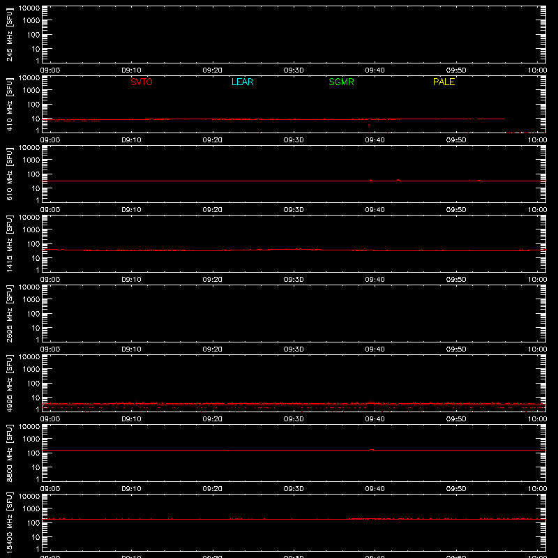Viewport: 558px width, 558px height.
Task: Select the 245 MHz [SFU] axis title
Action: coord(9,34)
